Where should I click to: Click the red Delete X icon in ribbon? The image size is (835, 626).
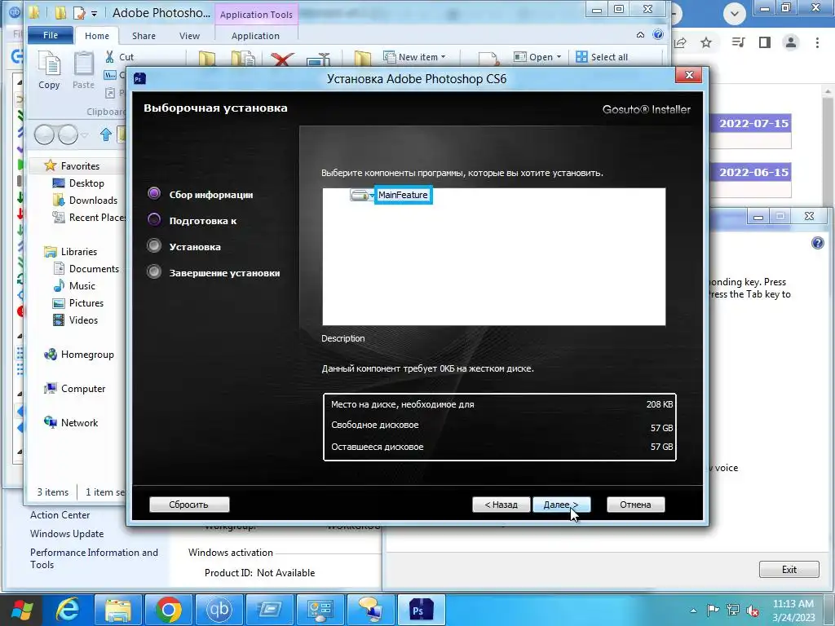click(282, 60)
